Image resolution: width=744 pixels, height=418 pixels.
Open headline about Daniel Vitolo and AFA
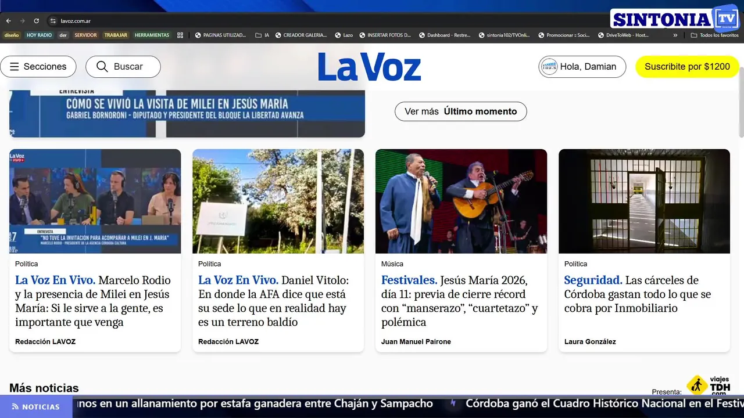point(274,301)
